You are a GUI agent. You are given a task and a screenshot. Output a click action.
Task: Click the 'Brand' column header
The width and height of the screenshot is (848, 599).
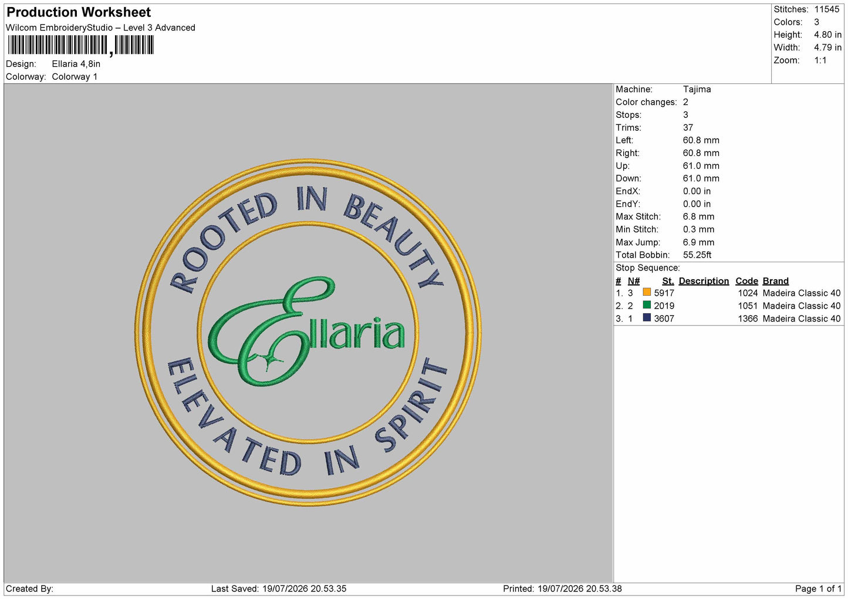pos(776,281)
